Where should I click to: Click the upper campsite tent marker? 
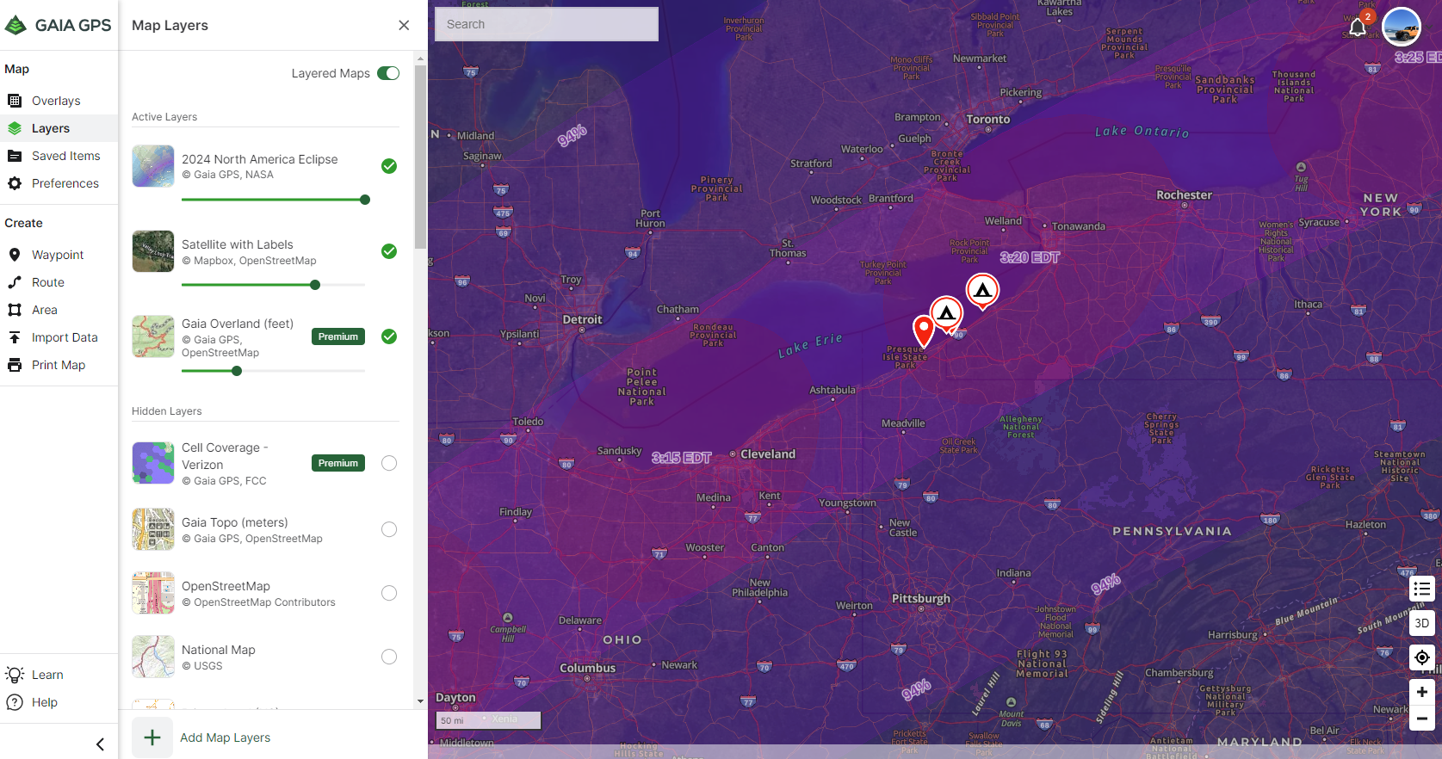pos(982,290)
